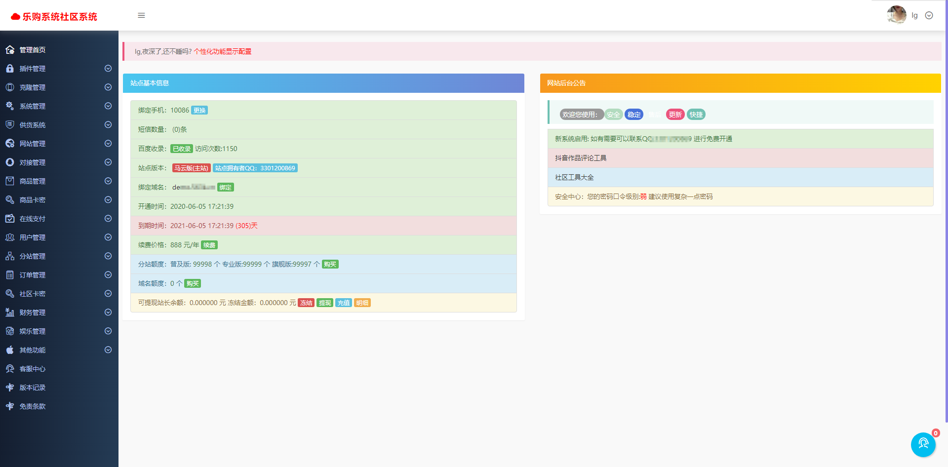The width and height of the screenshot is (948, 467).
Task: Click the bar chart icon for 财务管理
Action: (x=10, y=312)
